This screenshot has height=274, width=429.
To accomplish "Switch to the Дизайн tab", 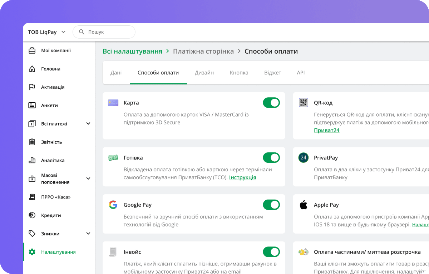I will coord(204,73).
